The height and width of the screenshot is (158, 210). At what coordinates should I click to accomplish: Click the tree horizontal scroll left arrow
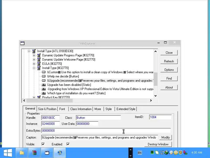click(x=24, y=101)
